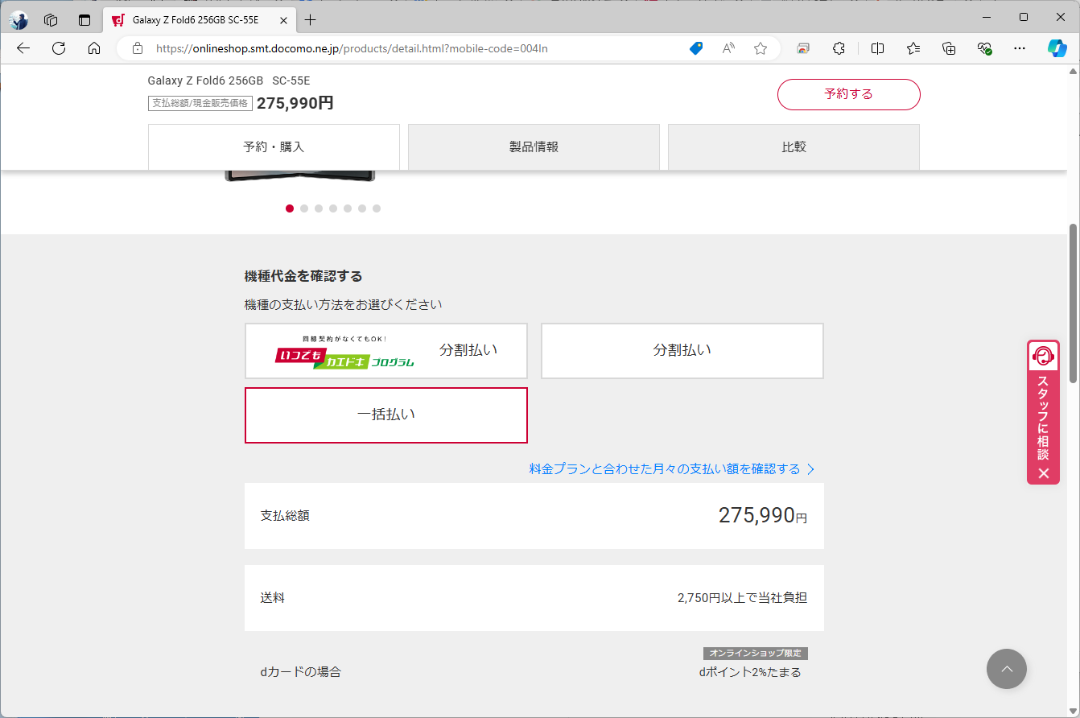Select the fourth carousel dot
1080x718 pixels.
333,208
